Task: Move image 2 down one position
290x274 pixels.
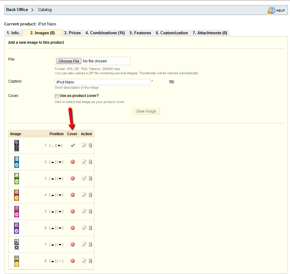Action: click(60, 162)
